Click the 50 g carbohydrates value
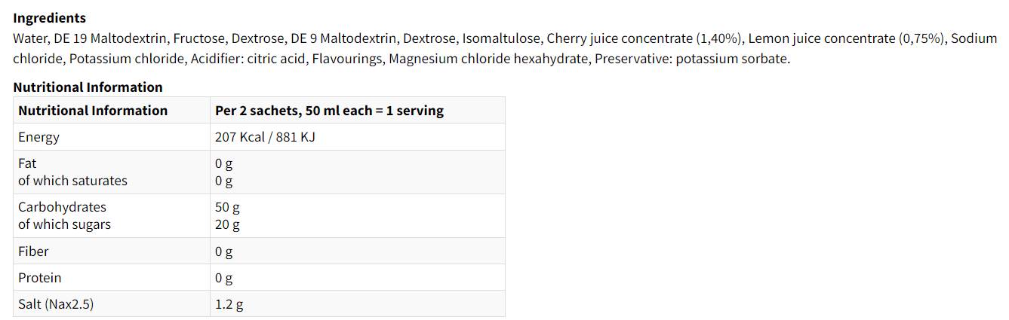1009x320 pixels. (x=227, y=207)
